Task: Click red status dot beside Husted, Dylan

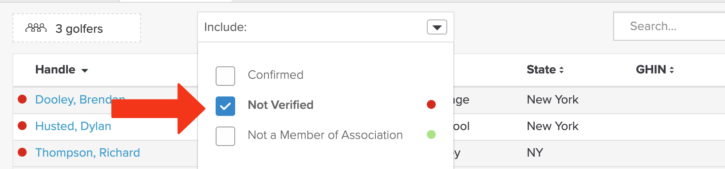Action: 22,126
